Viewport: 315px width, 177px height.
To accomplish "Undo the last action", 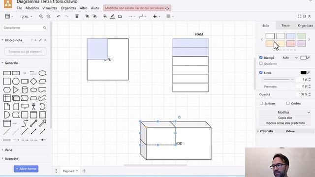I will point(59,16).
